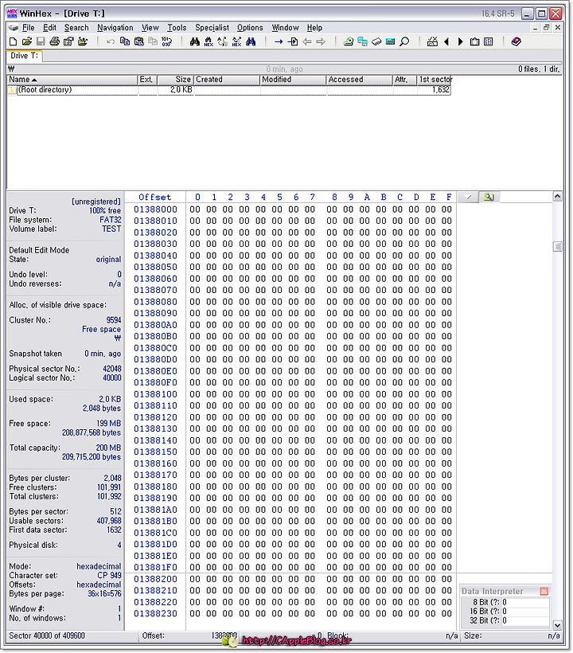Open the View menu
Screen dimensions: 573x653
[x=150, y=28]
